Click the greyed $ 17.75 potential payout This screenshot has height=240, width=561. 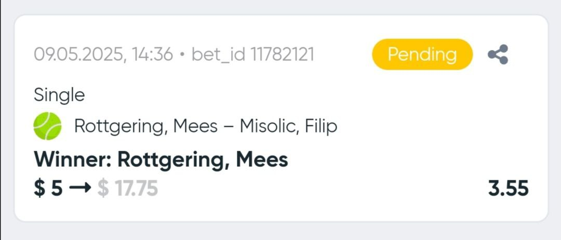(x=128, y=189)
